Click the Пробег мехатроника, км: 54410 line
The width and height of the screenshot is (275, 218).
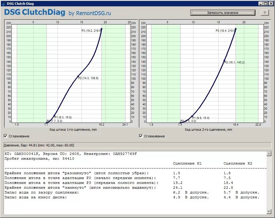[x=39, y=159]
